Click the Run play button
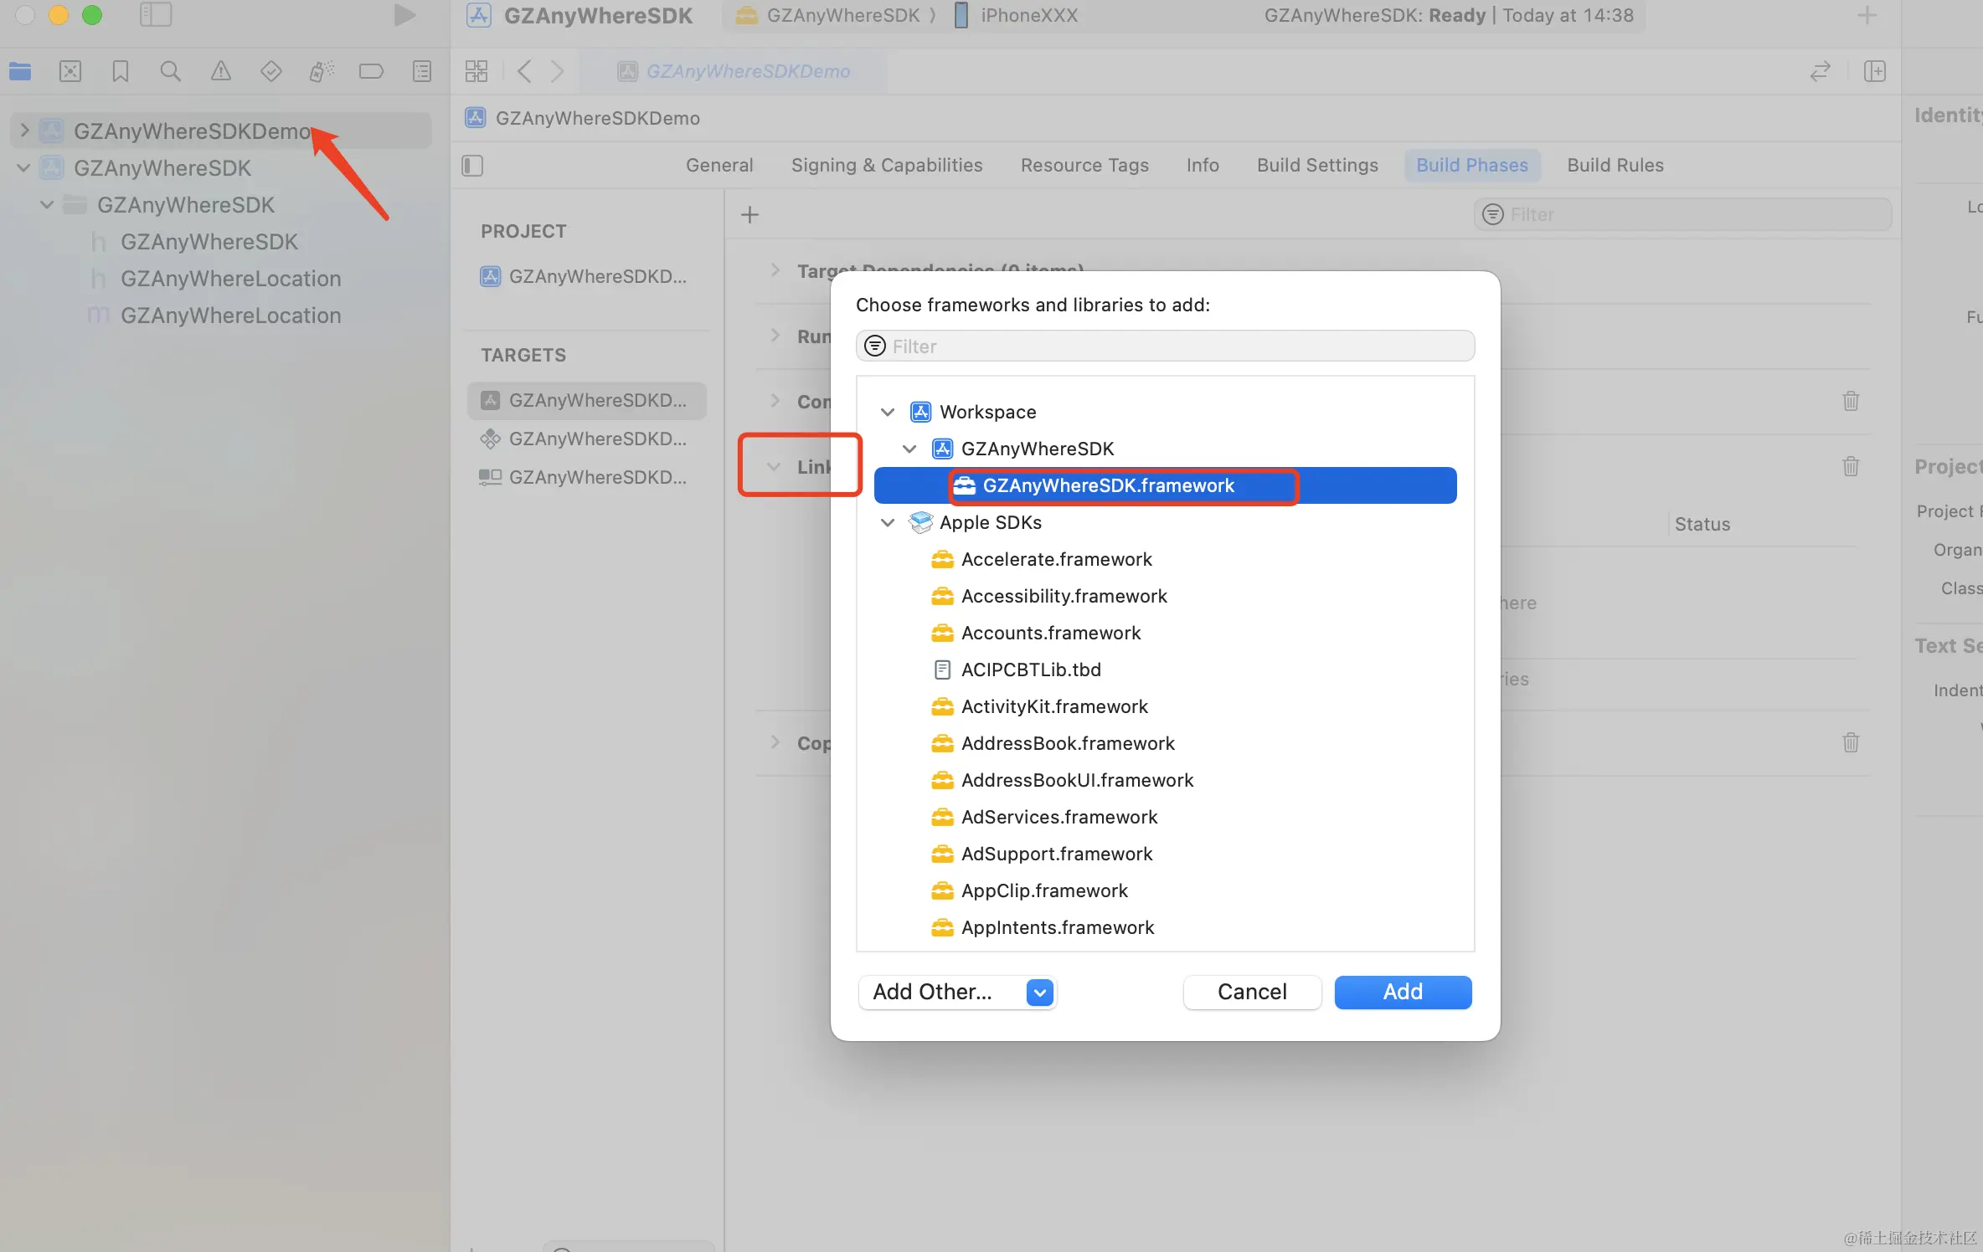The image size is (1983, 1252). pos(404,15)
